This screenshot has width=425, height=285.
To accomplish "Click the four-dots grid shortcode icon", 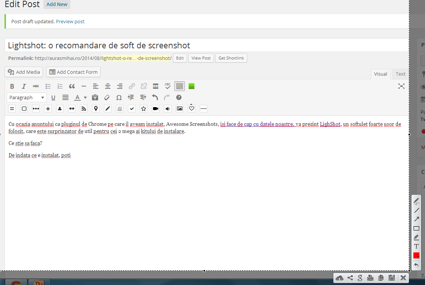I will coord(12,109).
